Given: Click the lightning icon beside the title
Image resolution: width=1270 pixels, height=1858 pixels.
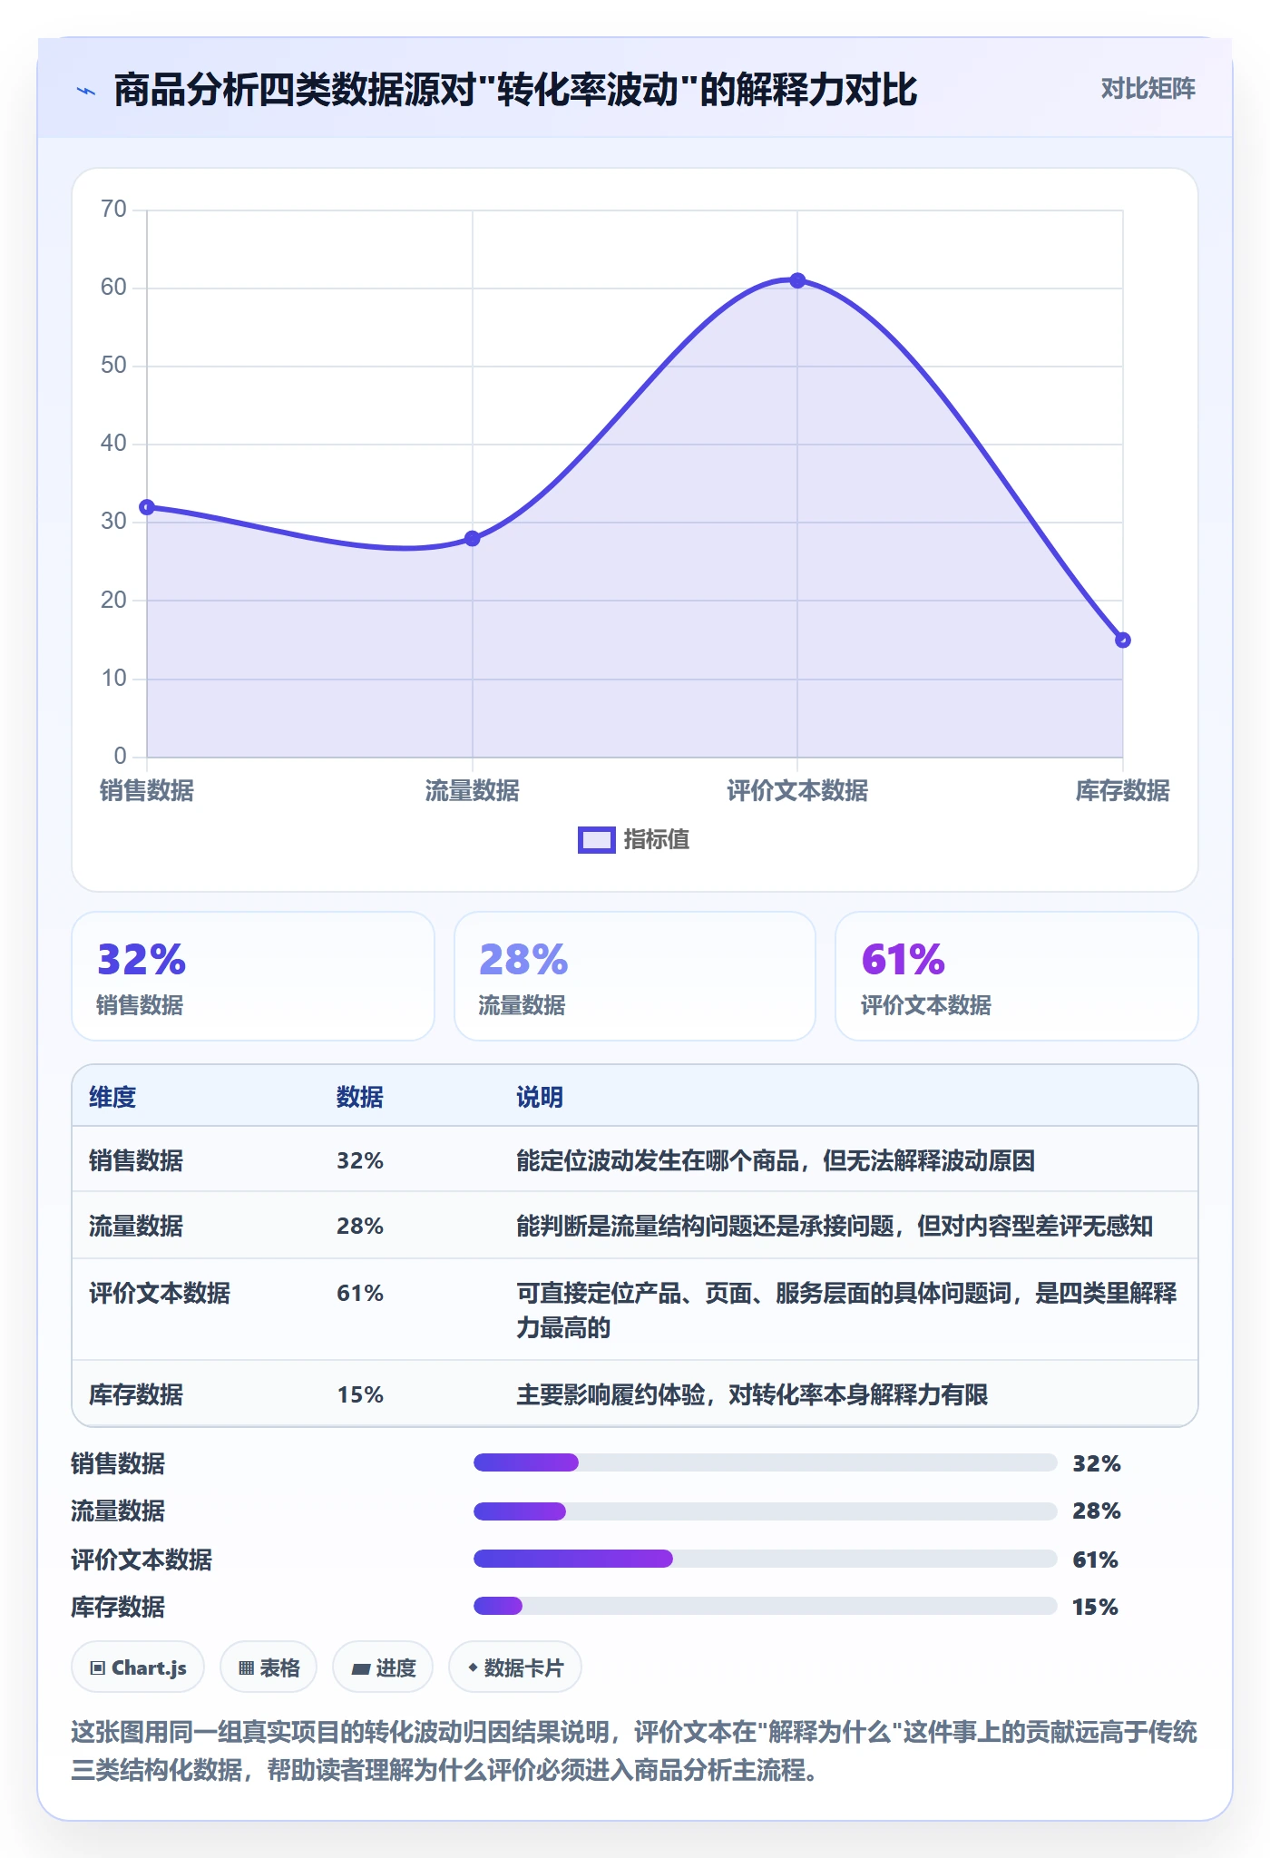Looking at the screenshot, I should tap(86, 91).
